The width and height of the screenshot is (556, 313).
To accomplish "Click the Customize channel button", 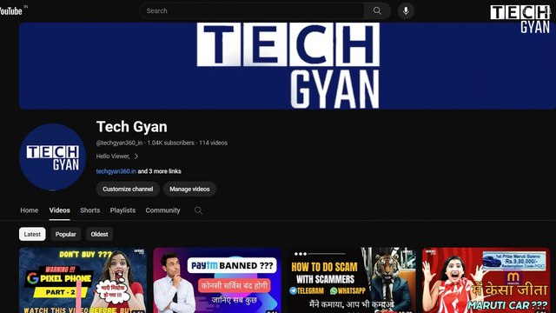I will [128, 190].
